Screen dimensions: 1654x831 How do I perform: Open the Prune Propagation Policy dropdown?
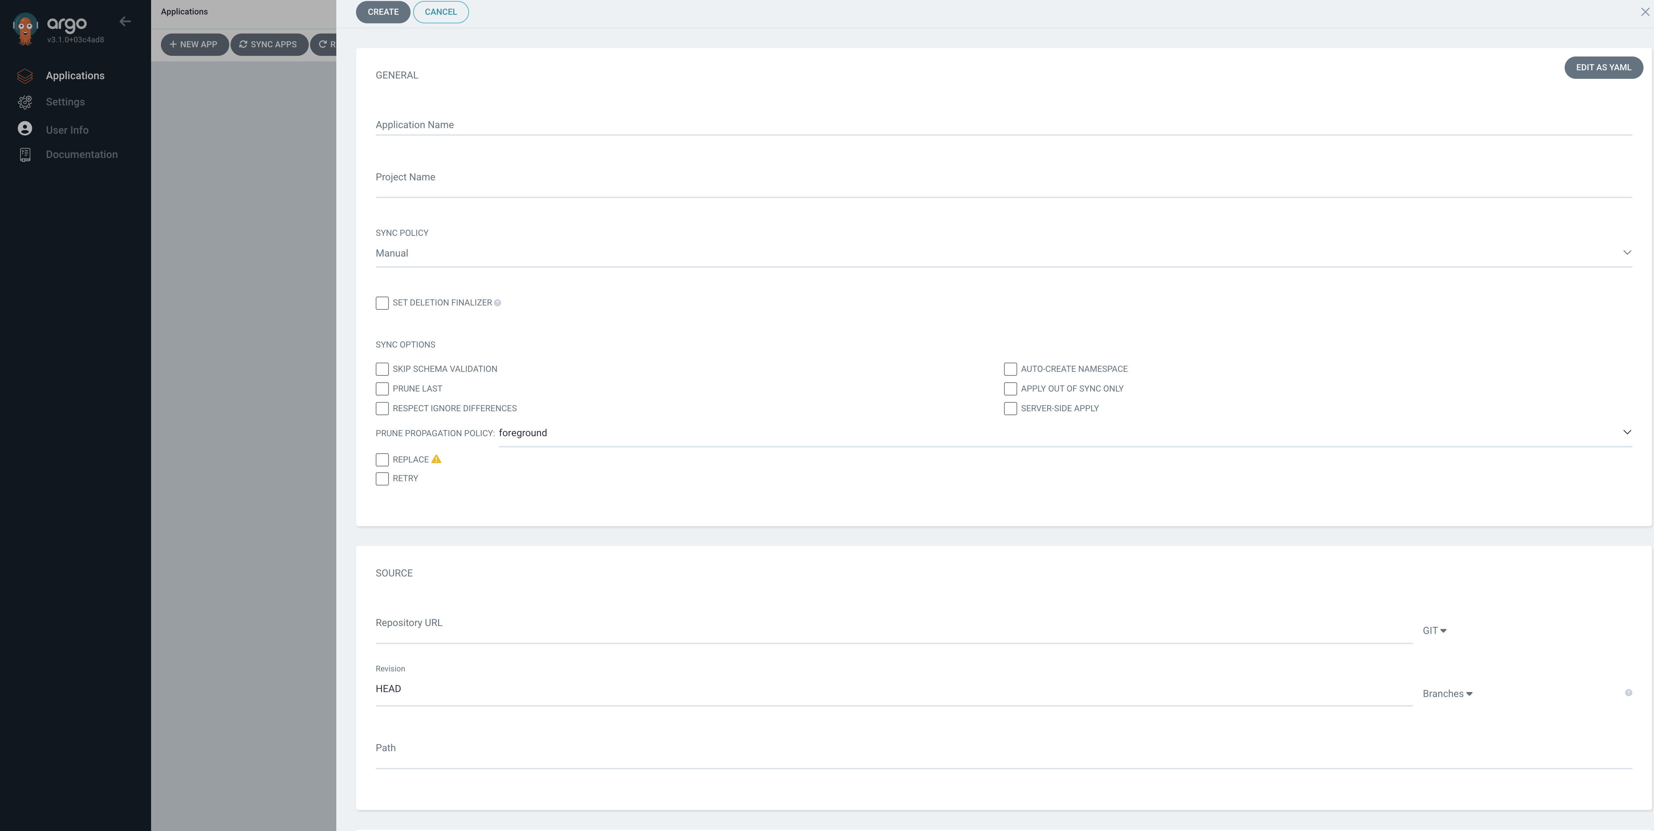point(1627,432)
